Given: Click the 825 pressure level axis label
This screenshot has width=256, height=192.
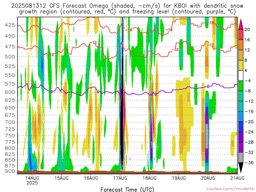Looking at the screenshot, I should [10, 154].
